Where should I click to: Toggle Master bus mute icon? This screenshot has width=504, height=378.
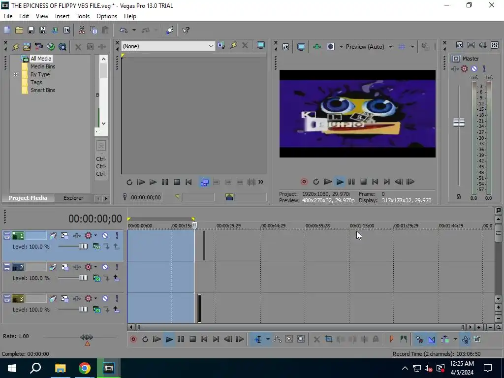(474, 68)
